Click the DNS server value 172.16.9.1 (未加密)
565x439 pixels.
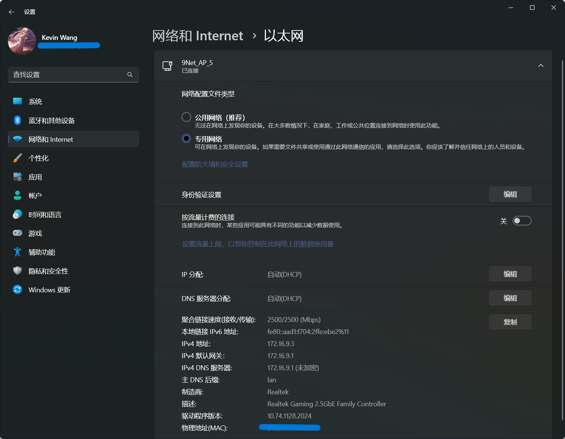[293, 368]
